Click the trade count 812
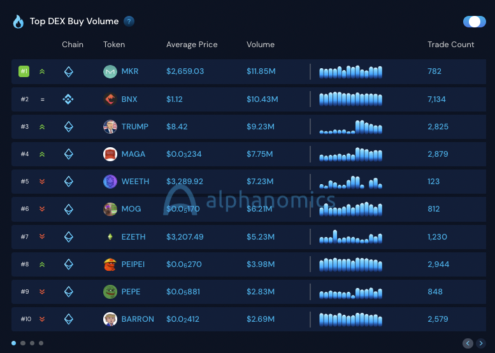The image size is (495, 353). pyautogui.click(x=434, y=209)
